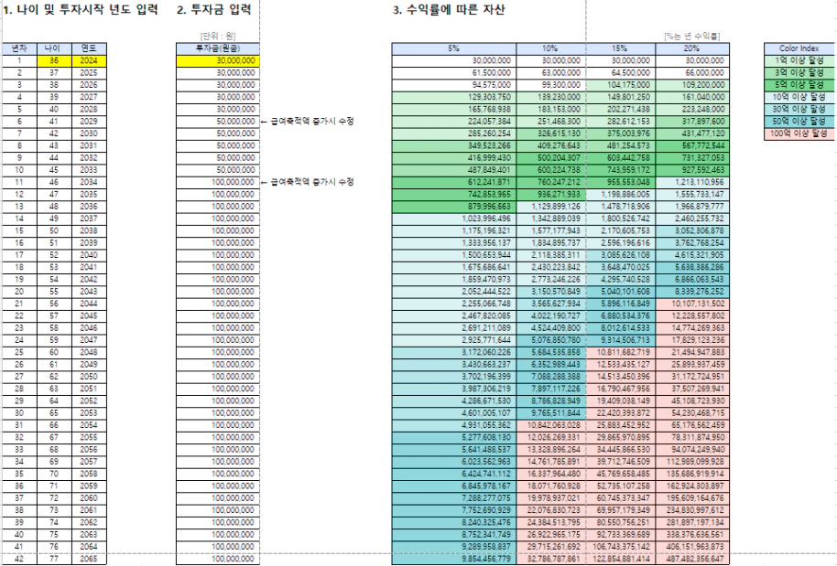Select the value 10,842,063,028 in the 10% column
837x566 pixels.
tap(550, 425)
